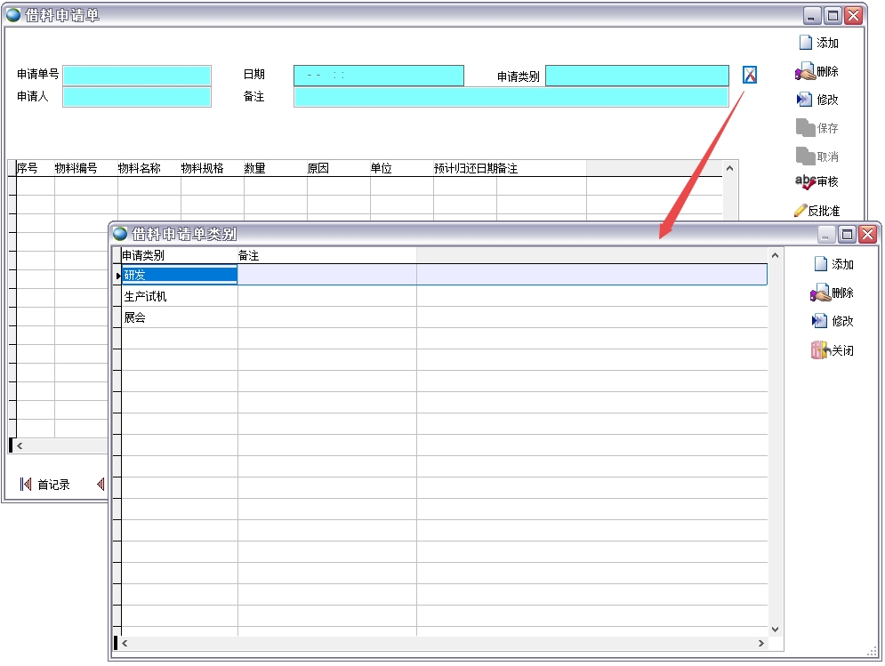
Task: Click the 备注 remarks input field
Action: tap(511, 97)
